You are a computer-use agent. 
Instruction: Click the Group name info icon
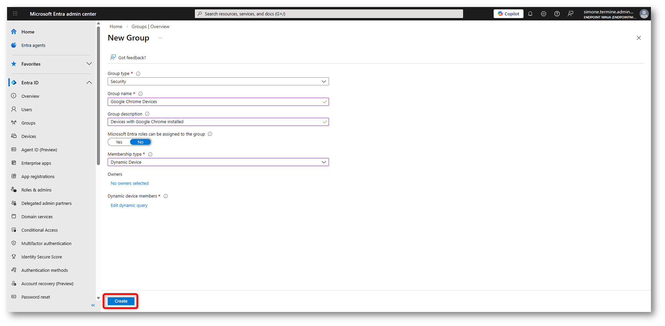[140, 94]
